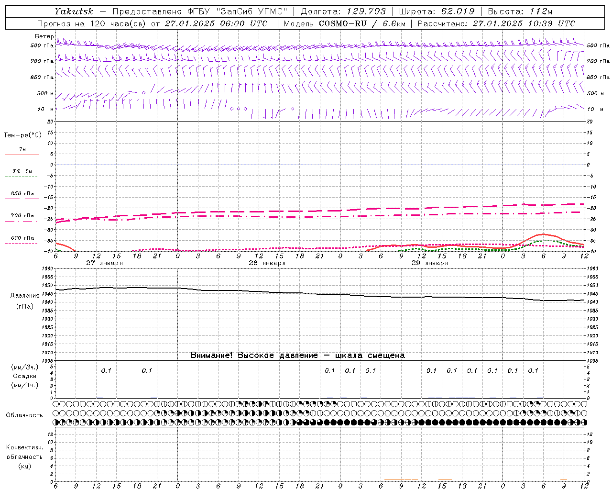The image size is (612, 490).
Task: Select the Td 2м legend entry
Action: [x=22, y=171]
